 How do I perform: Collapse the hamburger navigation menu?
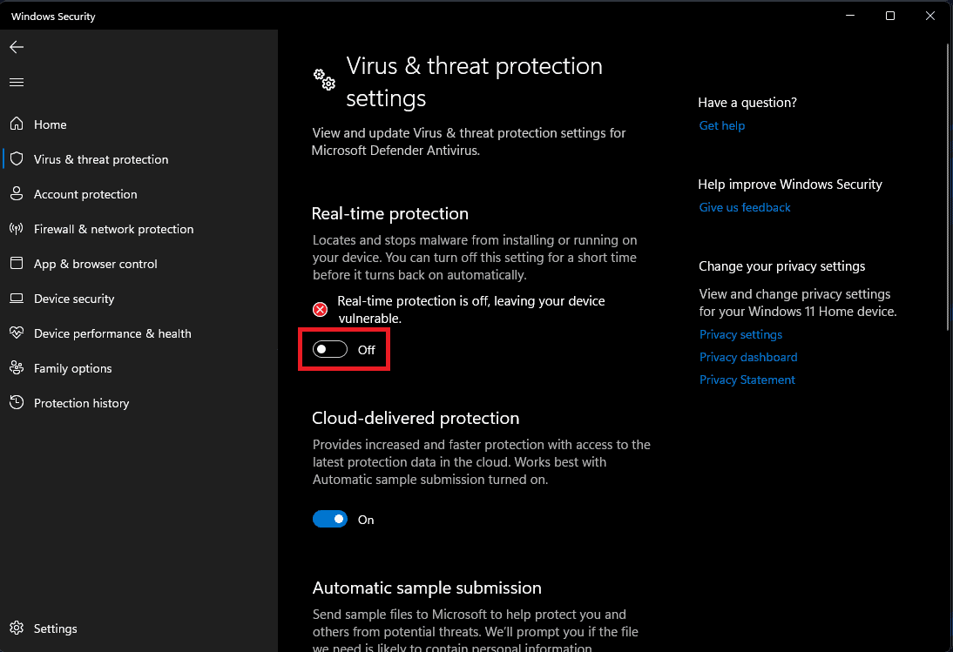click(x=16, y=83)
